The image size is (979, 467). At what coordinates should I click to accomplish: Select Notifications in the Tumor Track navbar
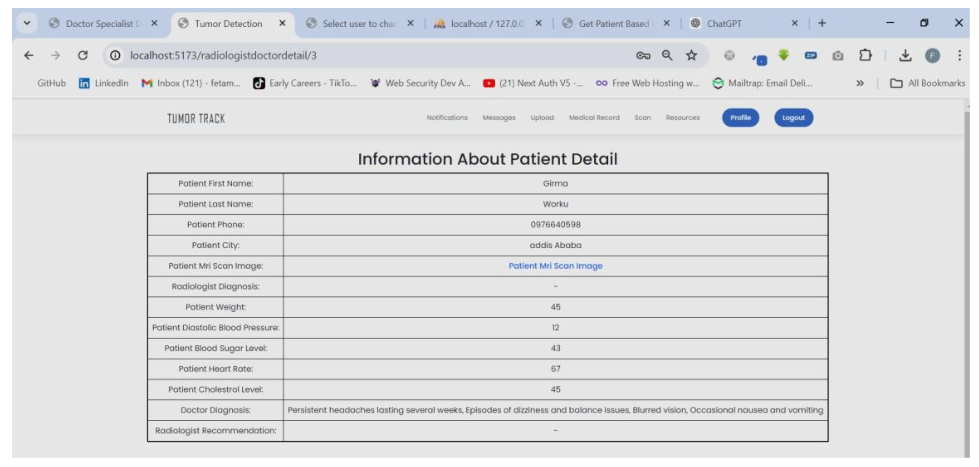tap(447, 117)
